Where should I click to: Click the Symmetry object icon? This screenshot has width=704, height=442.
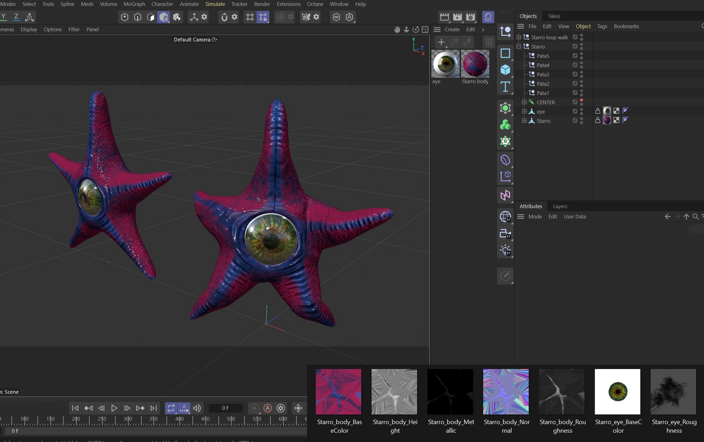[x=505, y=195]
